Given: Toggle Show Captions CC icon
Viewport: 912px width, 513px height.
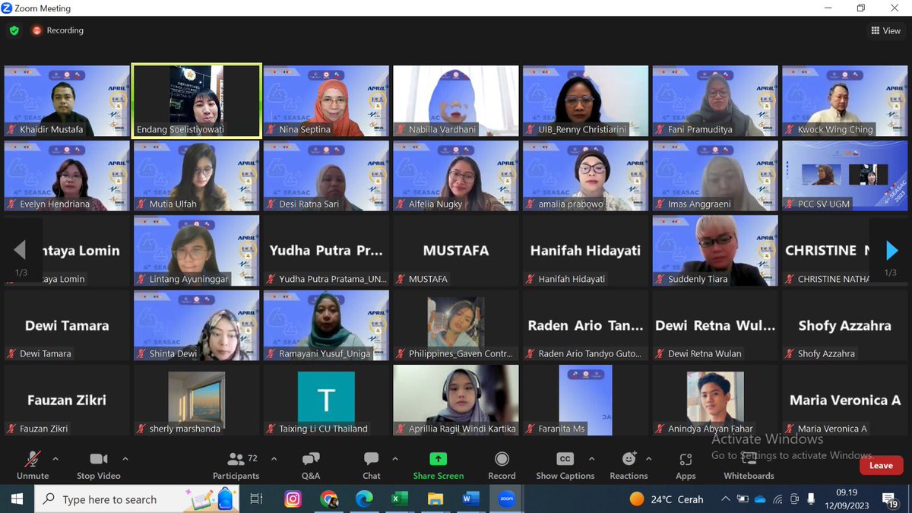Looking at the screenshot, I should [565, 459].
